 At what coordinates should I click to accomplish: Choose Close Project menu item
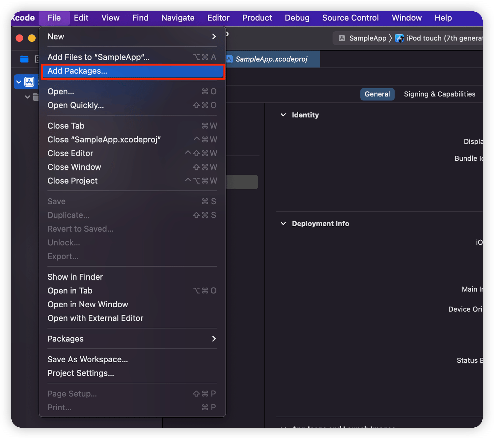(x=132, y=181)
